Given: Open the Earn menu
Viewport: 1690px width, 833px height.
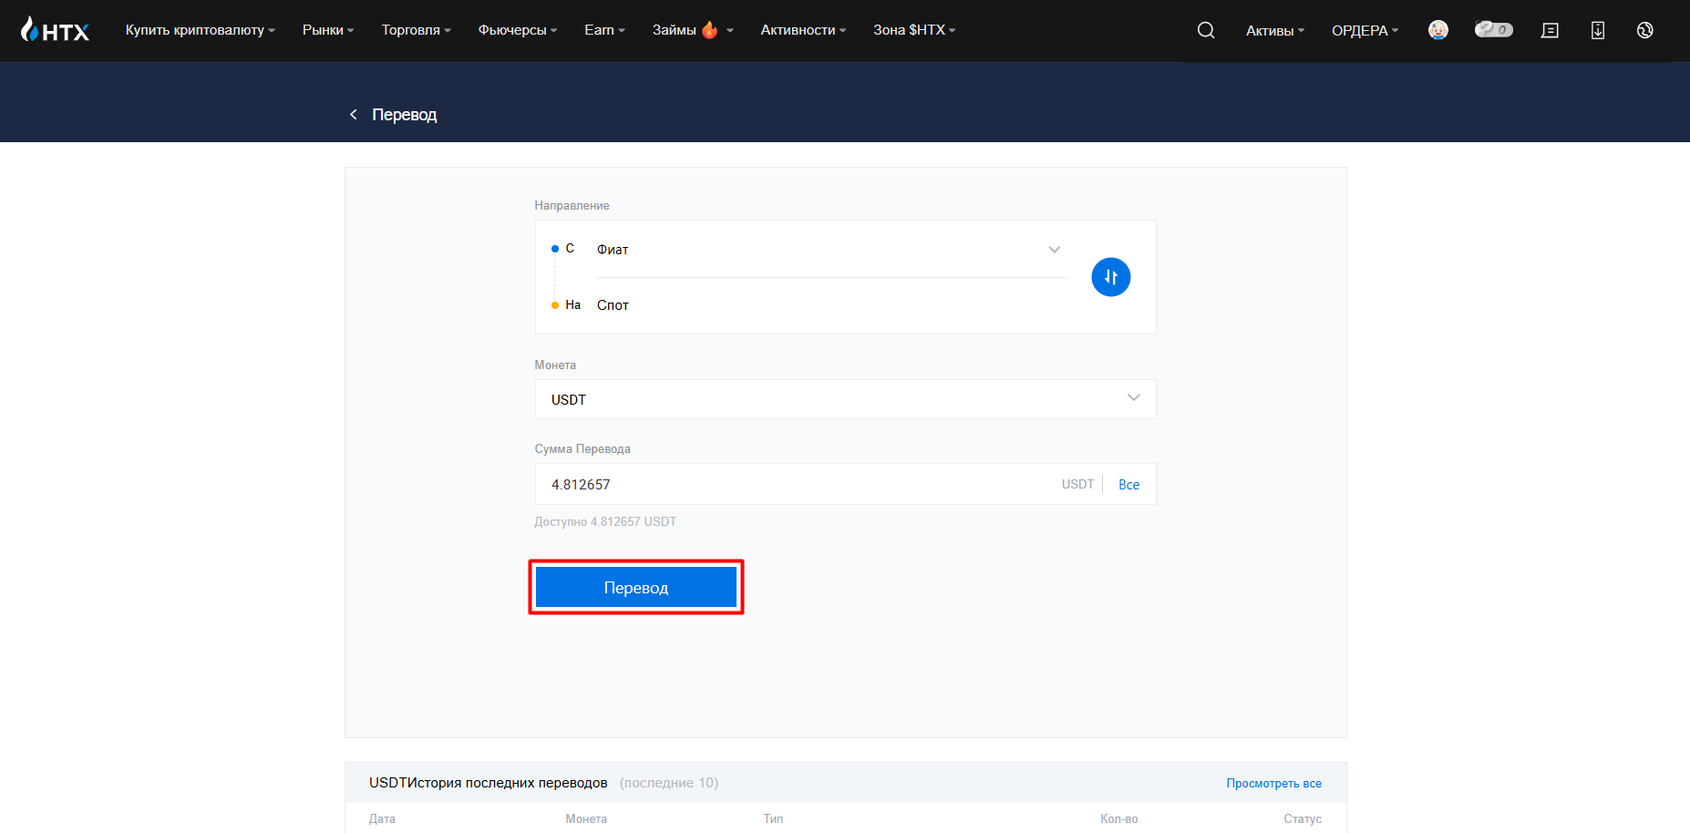Looking at the screenshot, I should pos(605,30).
